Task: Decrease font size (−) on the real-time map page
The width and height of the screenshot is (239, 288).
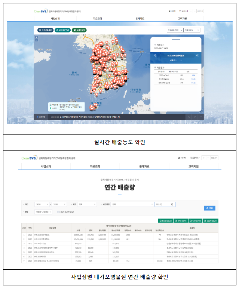Action: 194,11
